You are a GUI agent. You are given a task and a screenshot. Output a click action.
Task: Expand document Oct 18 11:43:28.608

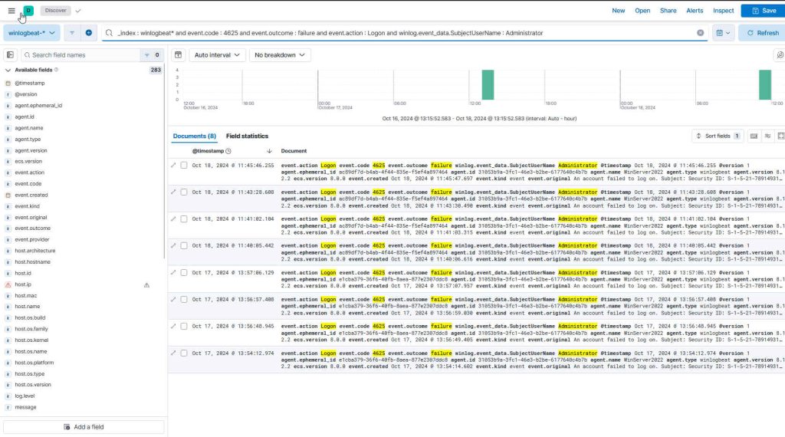[173, 192]
